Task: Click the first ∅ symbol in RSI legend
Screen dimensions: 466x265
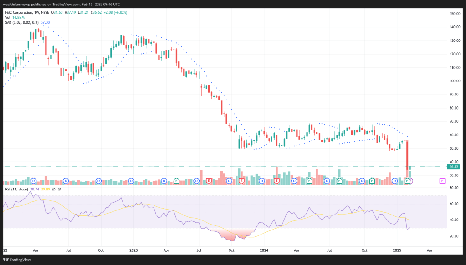Action: click(54, 189)
